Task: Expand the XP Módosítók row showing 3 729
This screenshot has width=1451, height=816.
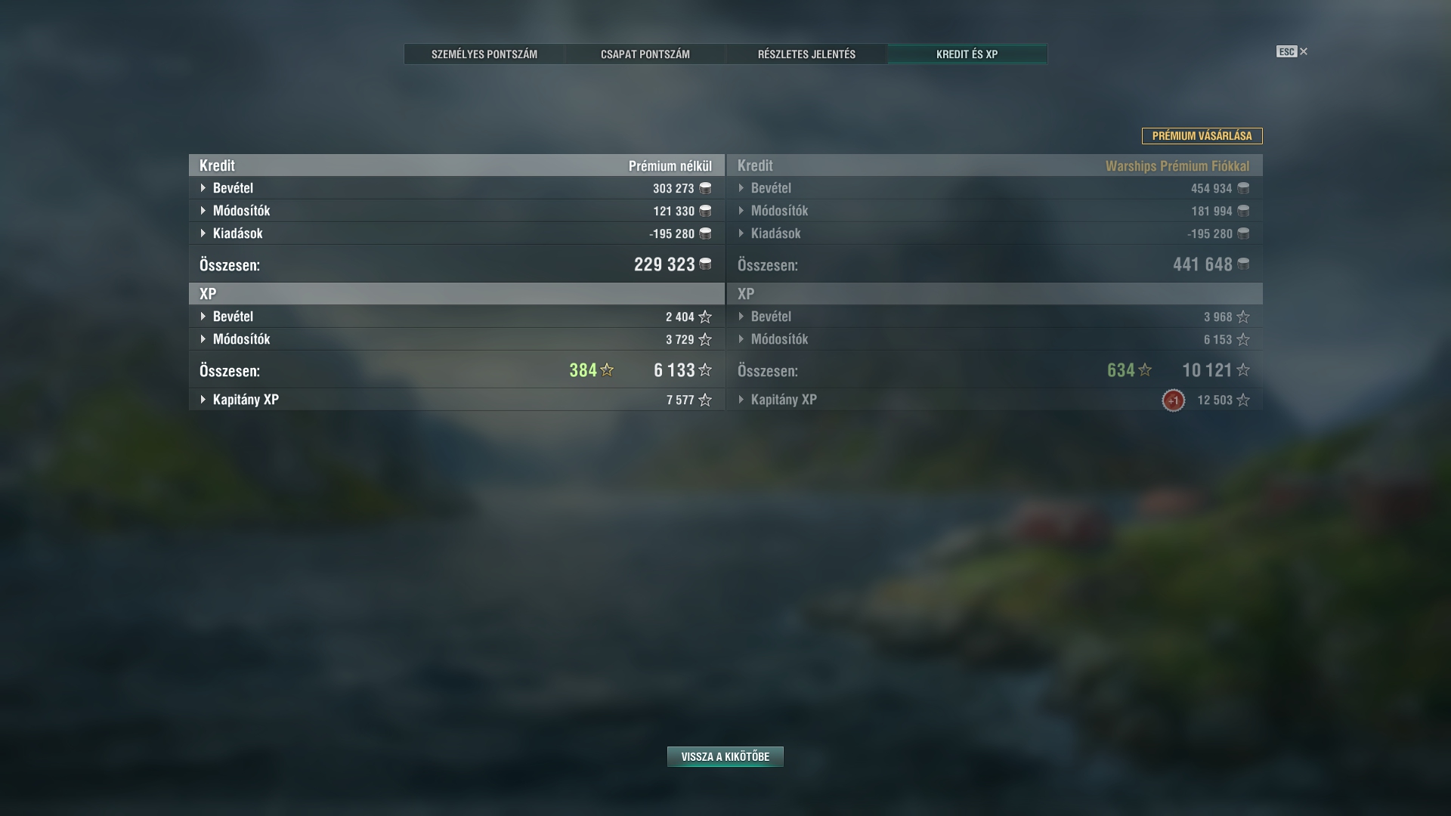Action: [x=456, y=339]
